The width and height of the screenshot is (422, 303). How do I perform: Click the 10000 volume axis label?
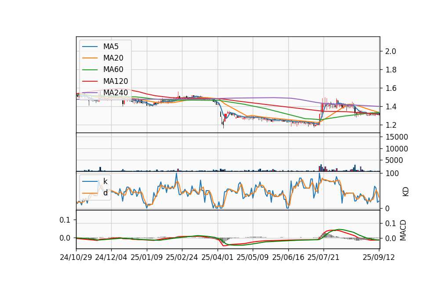point(397,149)
